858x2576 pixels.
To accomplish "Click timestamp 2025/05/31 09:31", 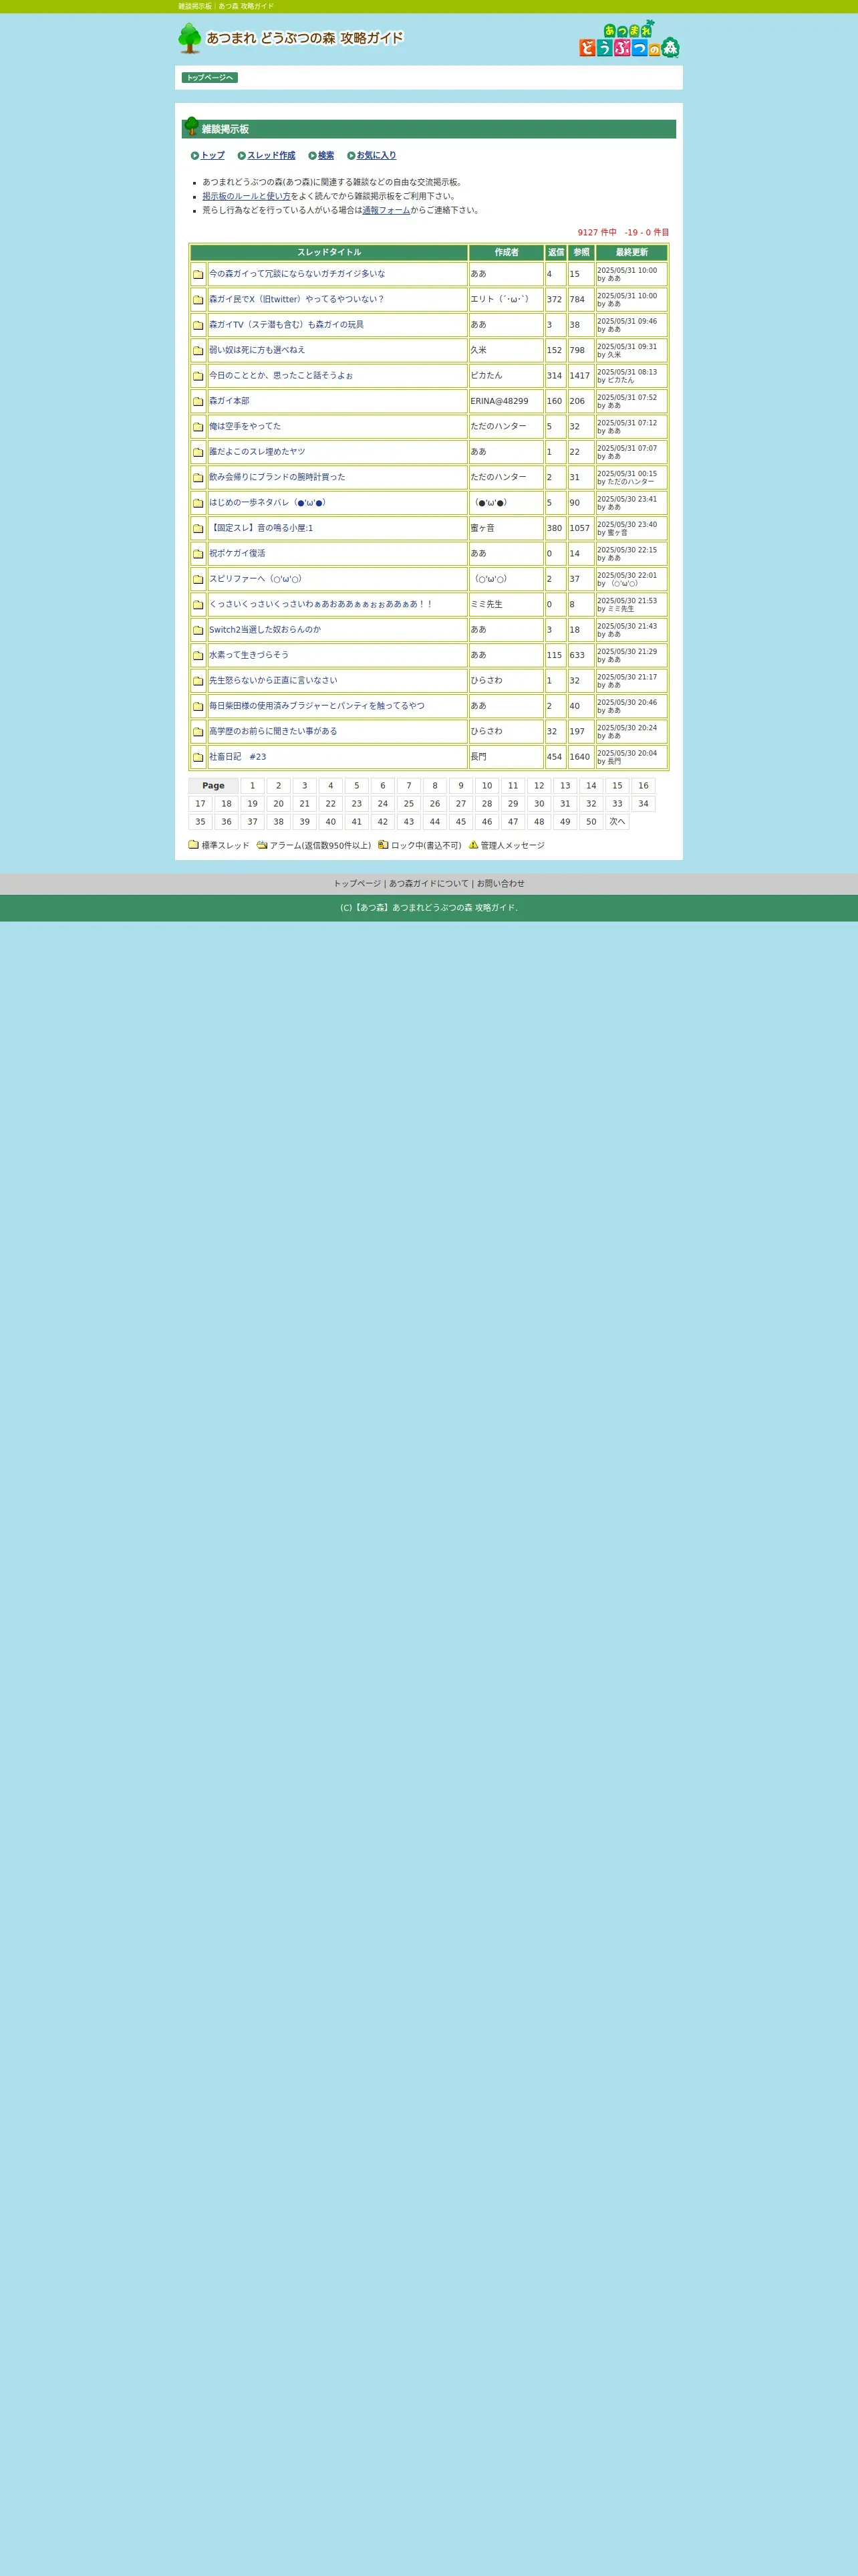I will (627, 347).
